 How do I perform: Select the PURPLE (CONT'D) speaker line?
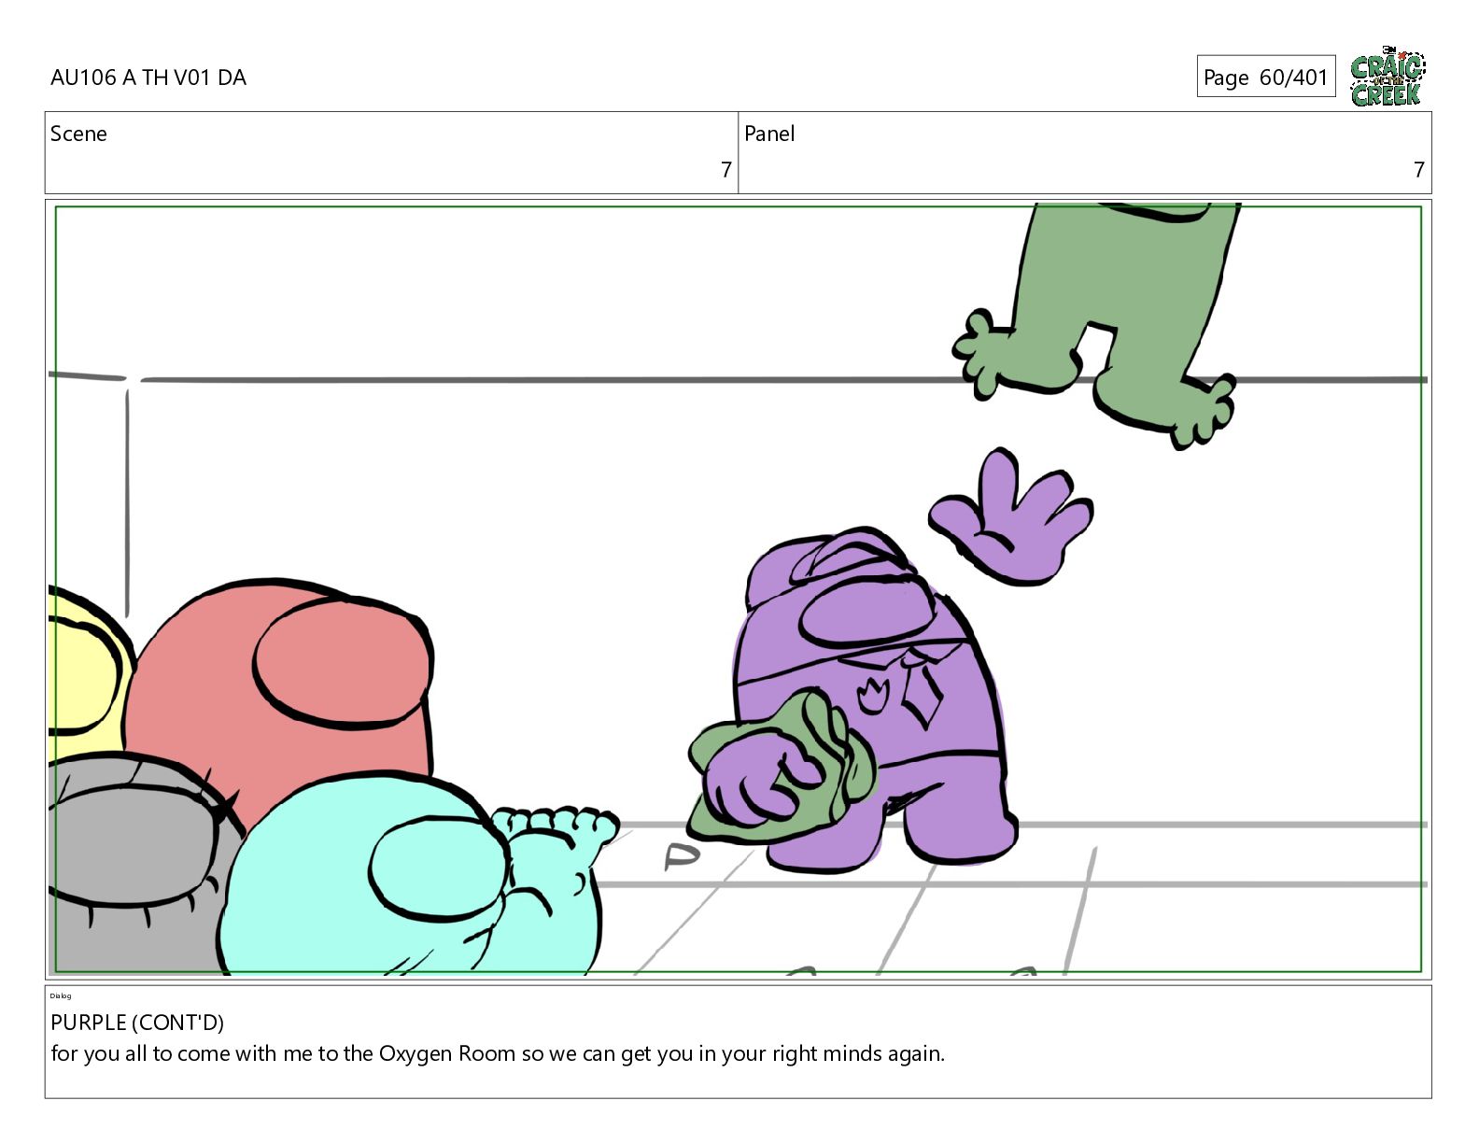[137, 1023]
